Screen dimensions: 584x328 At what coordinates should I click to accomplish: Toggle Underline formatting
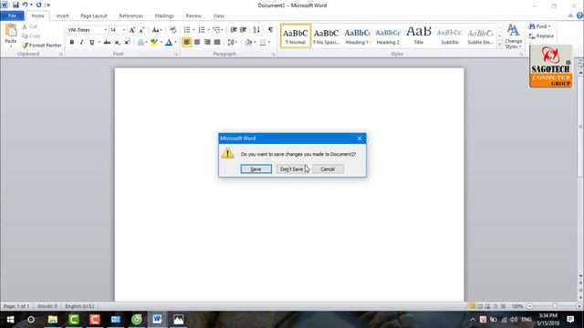click(x=91, y=43)
